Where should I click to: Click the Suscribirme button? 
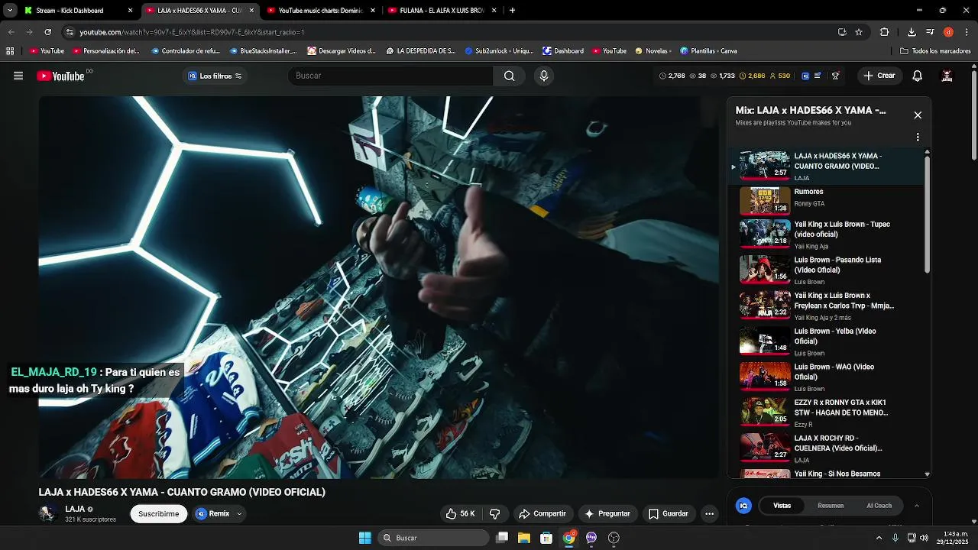pos(159,514)
